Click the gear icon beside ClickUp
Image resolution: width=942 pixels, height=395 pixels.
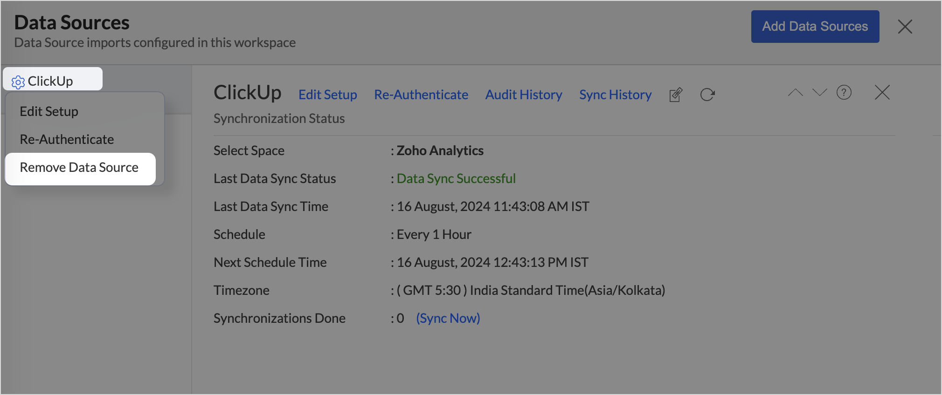pyautogui.click(x=18, y=82)
